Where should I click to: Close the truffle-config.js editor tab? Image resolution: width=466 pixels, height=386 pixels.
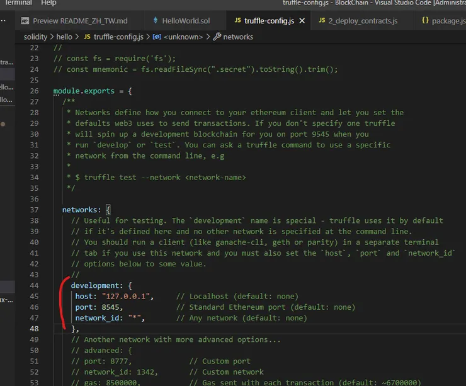(x=302, y=21)
